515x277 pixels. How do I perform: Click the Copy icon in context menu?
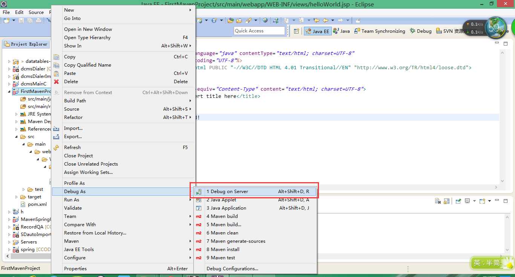pos(57,57)
